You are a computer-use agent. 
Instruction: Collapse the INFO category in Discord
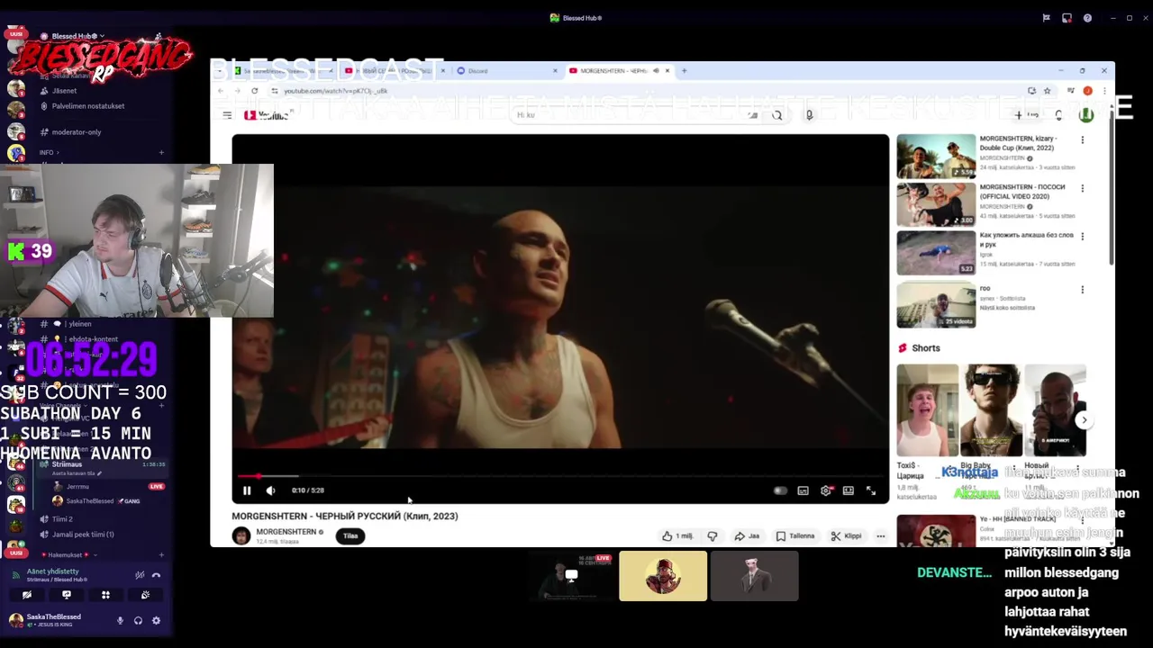tap(47, 153)
